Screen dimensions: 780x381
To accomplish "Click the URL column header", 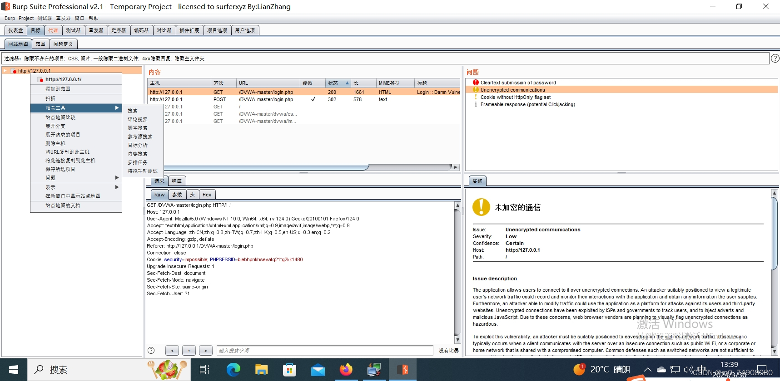I will [x=268, y=83].
